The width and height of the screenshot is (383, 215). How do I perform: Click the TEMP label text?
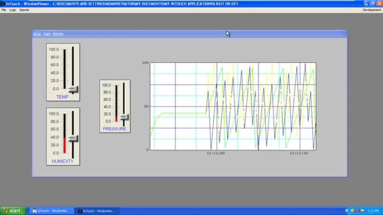63,97
